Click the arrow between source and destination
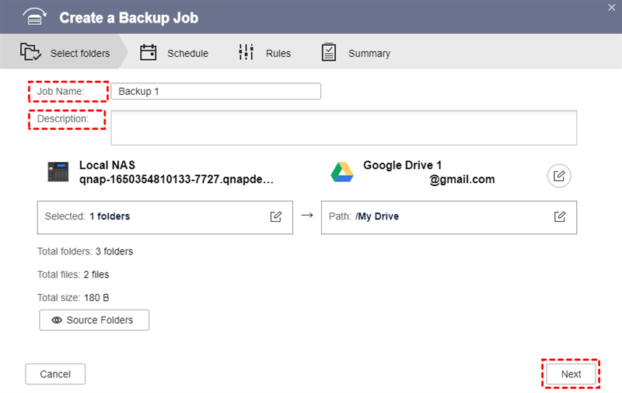Viewport: 622px width, 393px height. 307,216
